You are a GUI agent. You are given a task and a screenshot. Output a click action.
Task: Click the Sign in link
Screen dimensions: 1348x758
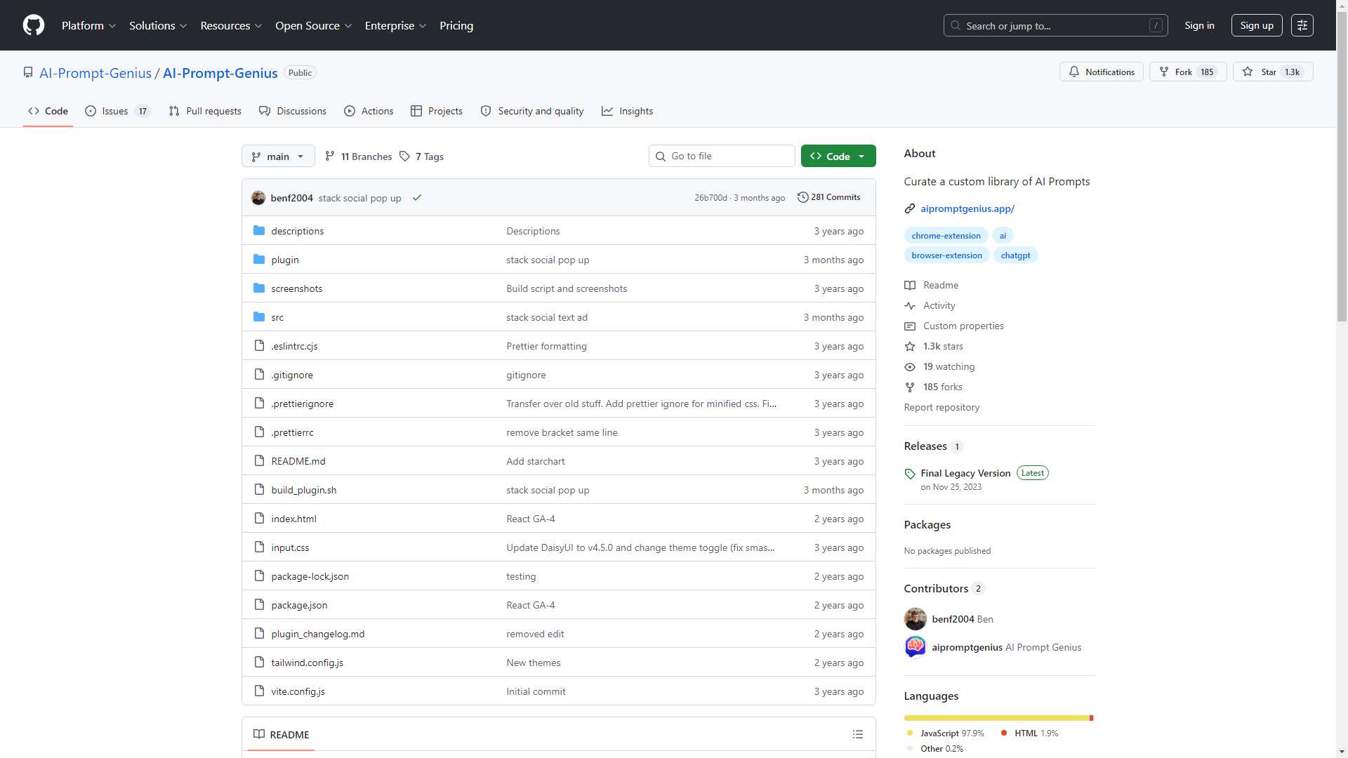1199,25
